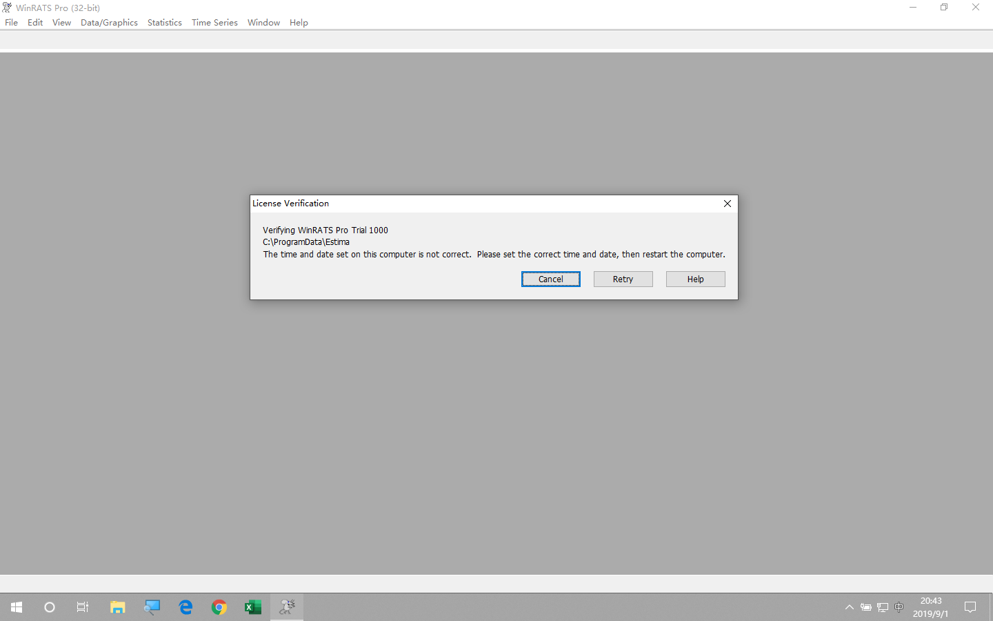
Task: Launch Microsoft Edge from the taskbar
Action: [185, 607]
